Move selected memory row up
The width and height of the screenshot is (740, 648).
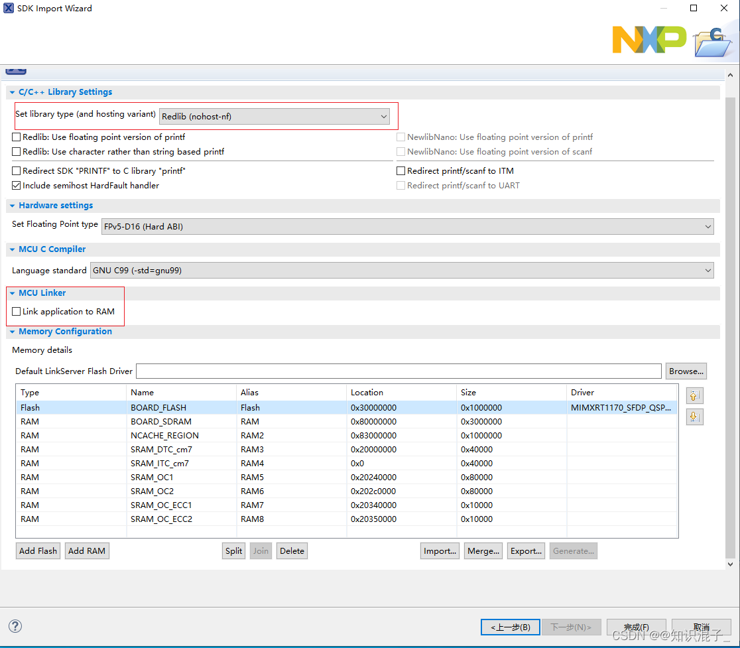(x=694, y=395)
